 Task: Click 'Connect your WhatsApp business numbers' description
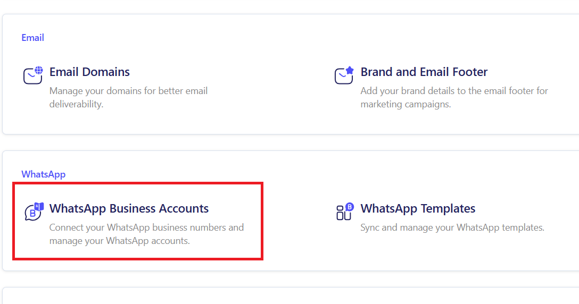pyautogui.click(x=146, y=227)
